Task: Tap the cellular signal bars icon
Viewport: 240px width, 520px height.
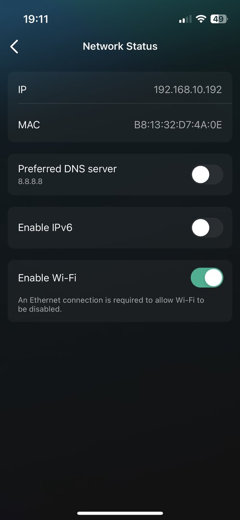Action: (185, 19)
